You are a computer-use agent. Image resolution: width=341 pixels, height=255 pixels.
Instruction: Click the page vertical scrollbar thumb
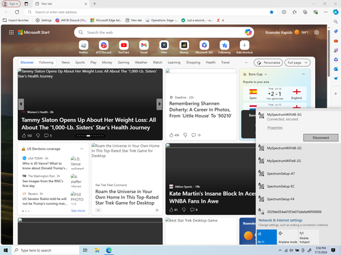point(329,53)
